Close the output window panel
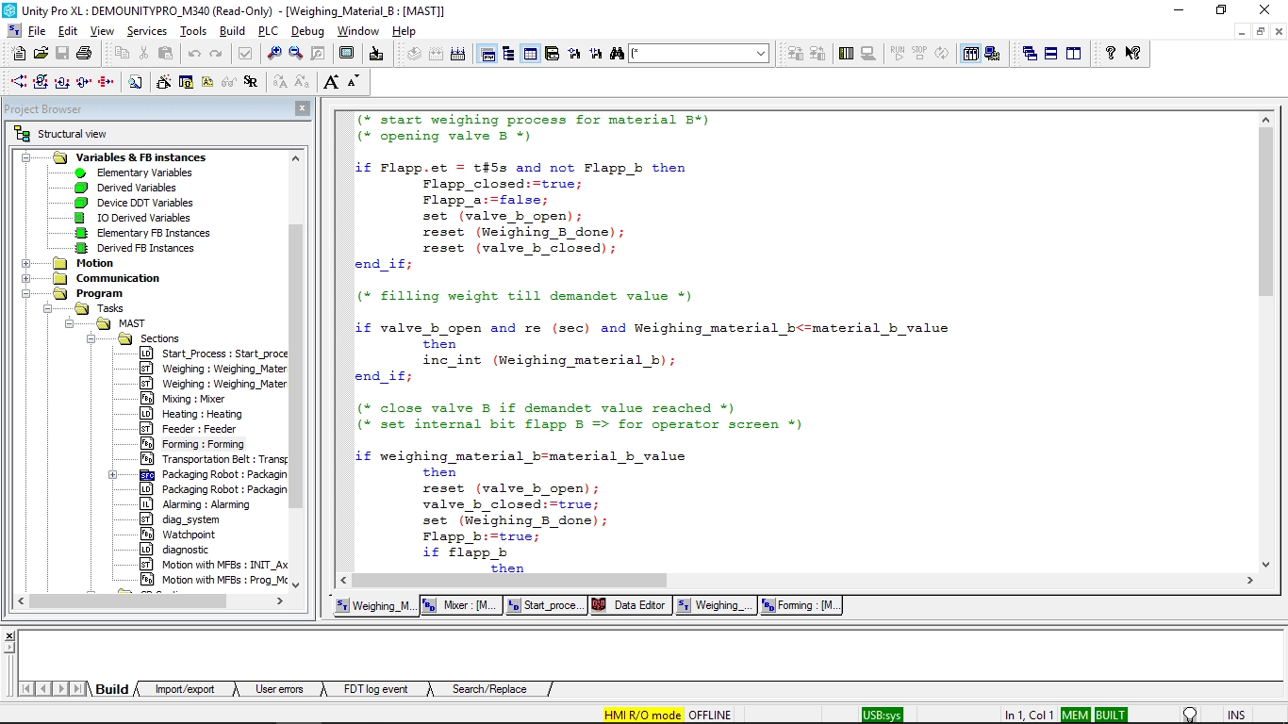Viewport: 1288px width, 724px height. 9,636
